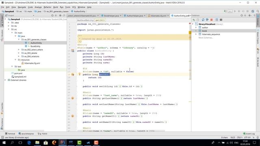Click the Windows Start button
Screen dimensions: 260x146
tap(4, 142)
